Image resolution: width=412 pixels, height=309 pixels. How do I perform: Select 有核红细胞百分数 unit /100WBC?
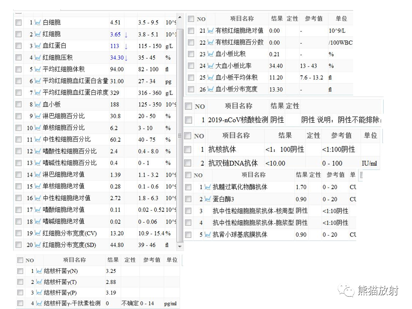click(340, 42)
